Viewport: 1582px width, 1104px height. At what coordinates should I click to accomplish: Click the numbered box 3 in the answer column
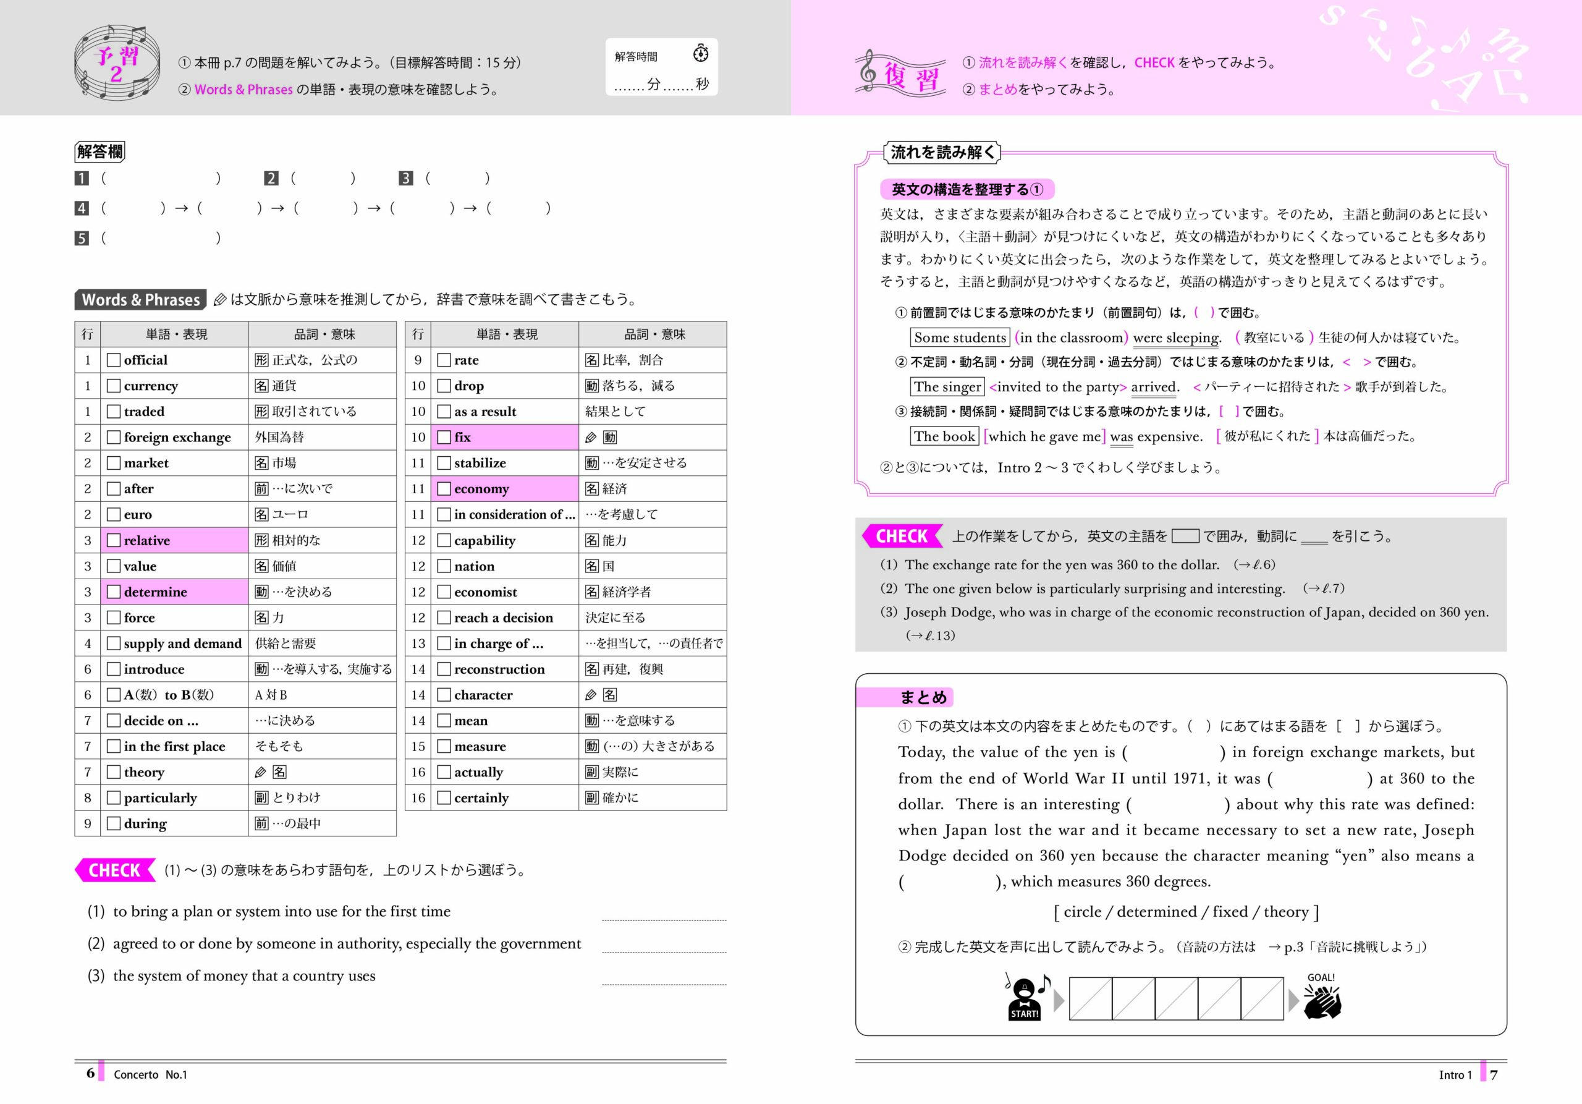[x=406, y=179]
